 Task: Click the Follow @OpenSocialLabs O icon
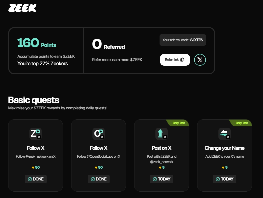pos(99,134)
